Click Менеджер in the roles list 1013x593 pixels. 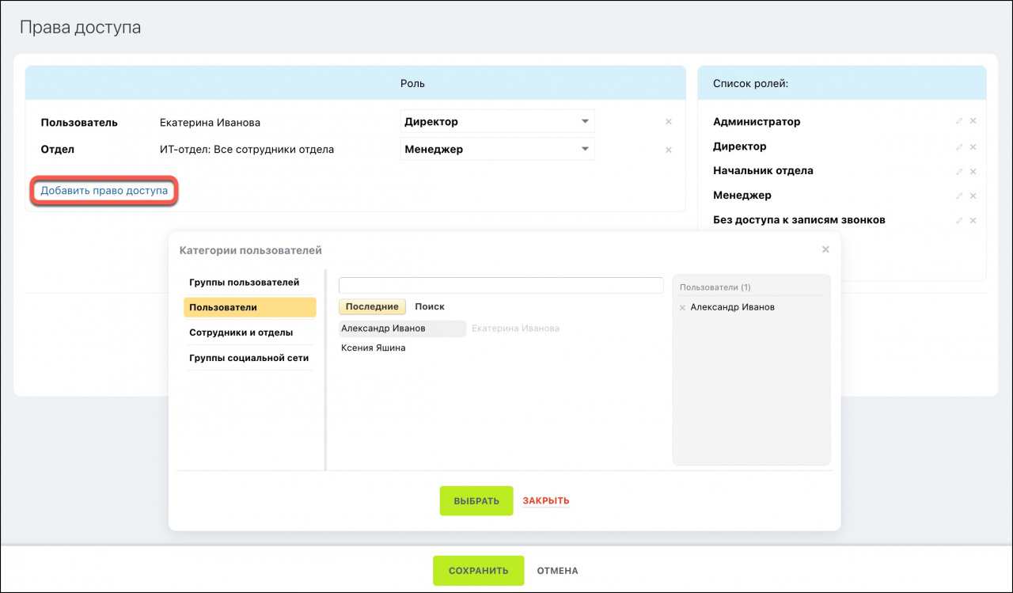click(x=742, y=196)
